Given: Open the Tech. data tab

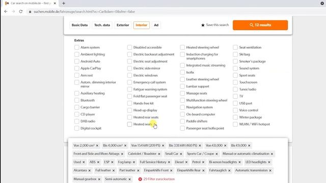Looking at the screenshot, I should click(102, 25).
